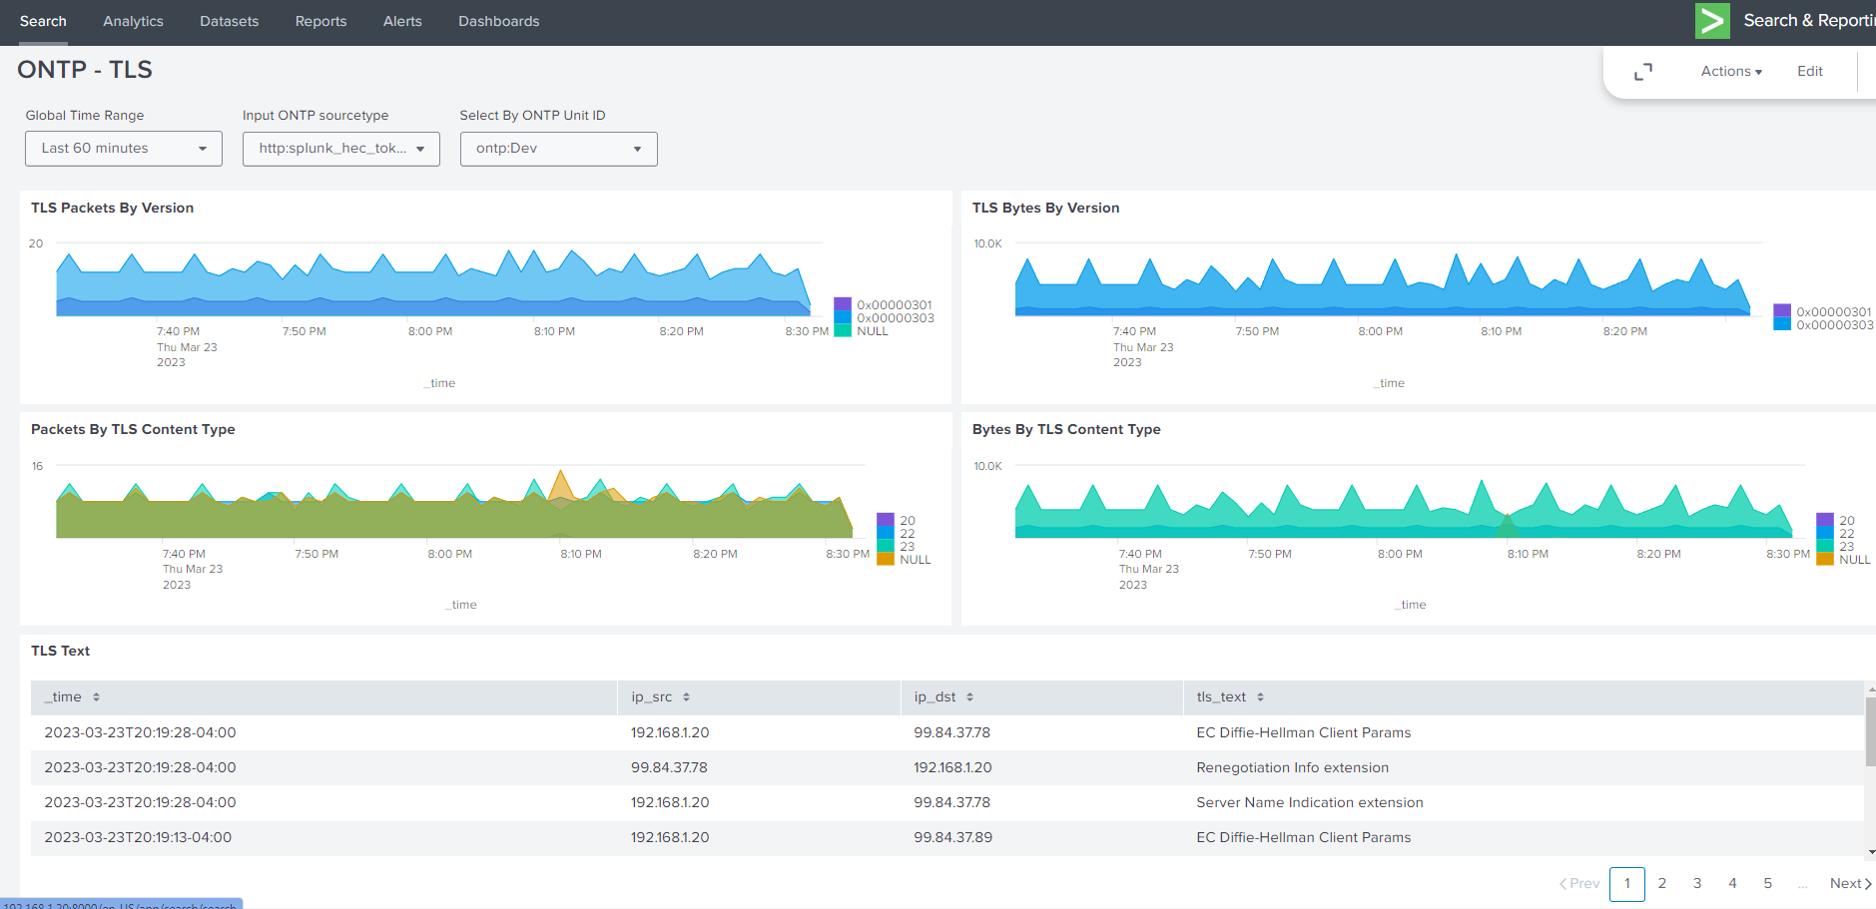This screenshot has width=1876, height=909.
Task: Open the Search tab
Action: pyautogui.click(x=43, y=22)
